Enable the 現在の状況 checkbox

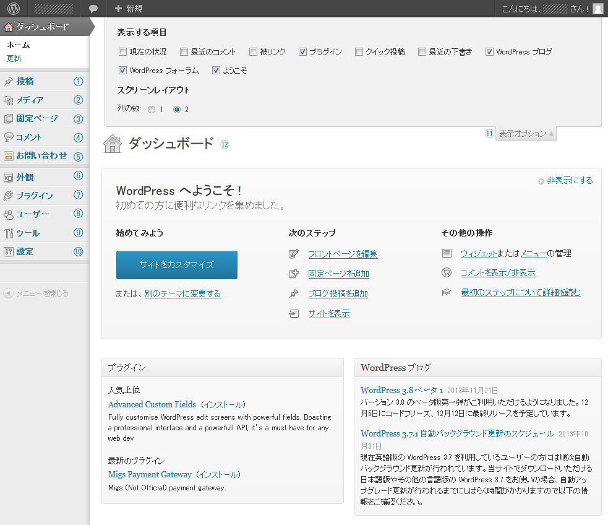(x=122, y=51)
